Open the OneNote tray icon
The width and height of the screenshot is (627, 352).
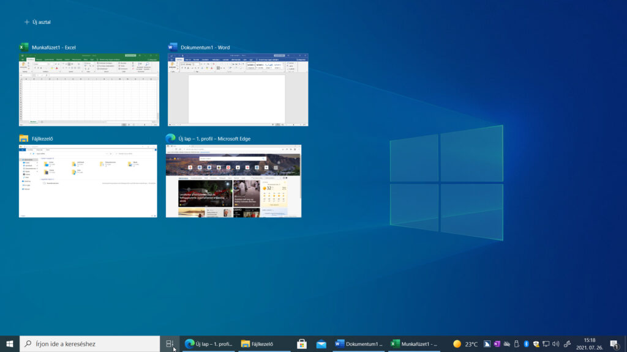click(x=497, y=343)
